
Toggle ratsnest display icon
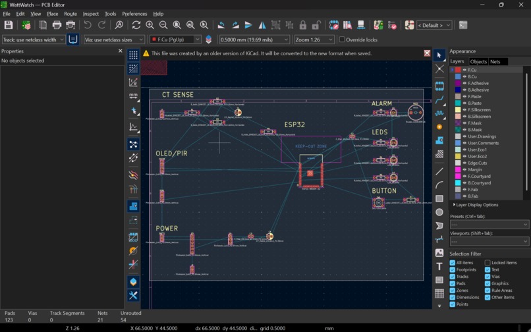[x=134, y=145]
